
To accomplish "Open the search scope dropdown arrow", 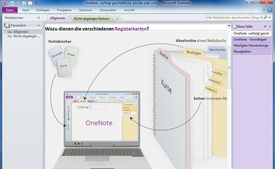I will [270, 17].
